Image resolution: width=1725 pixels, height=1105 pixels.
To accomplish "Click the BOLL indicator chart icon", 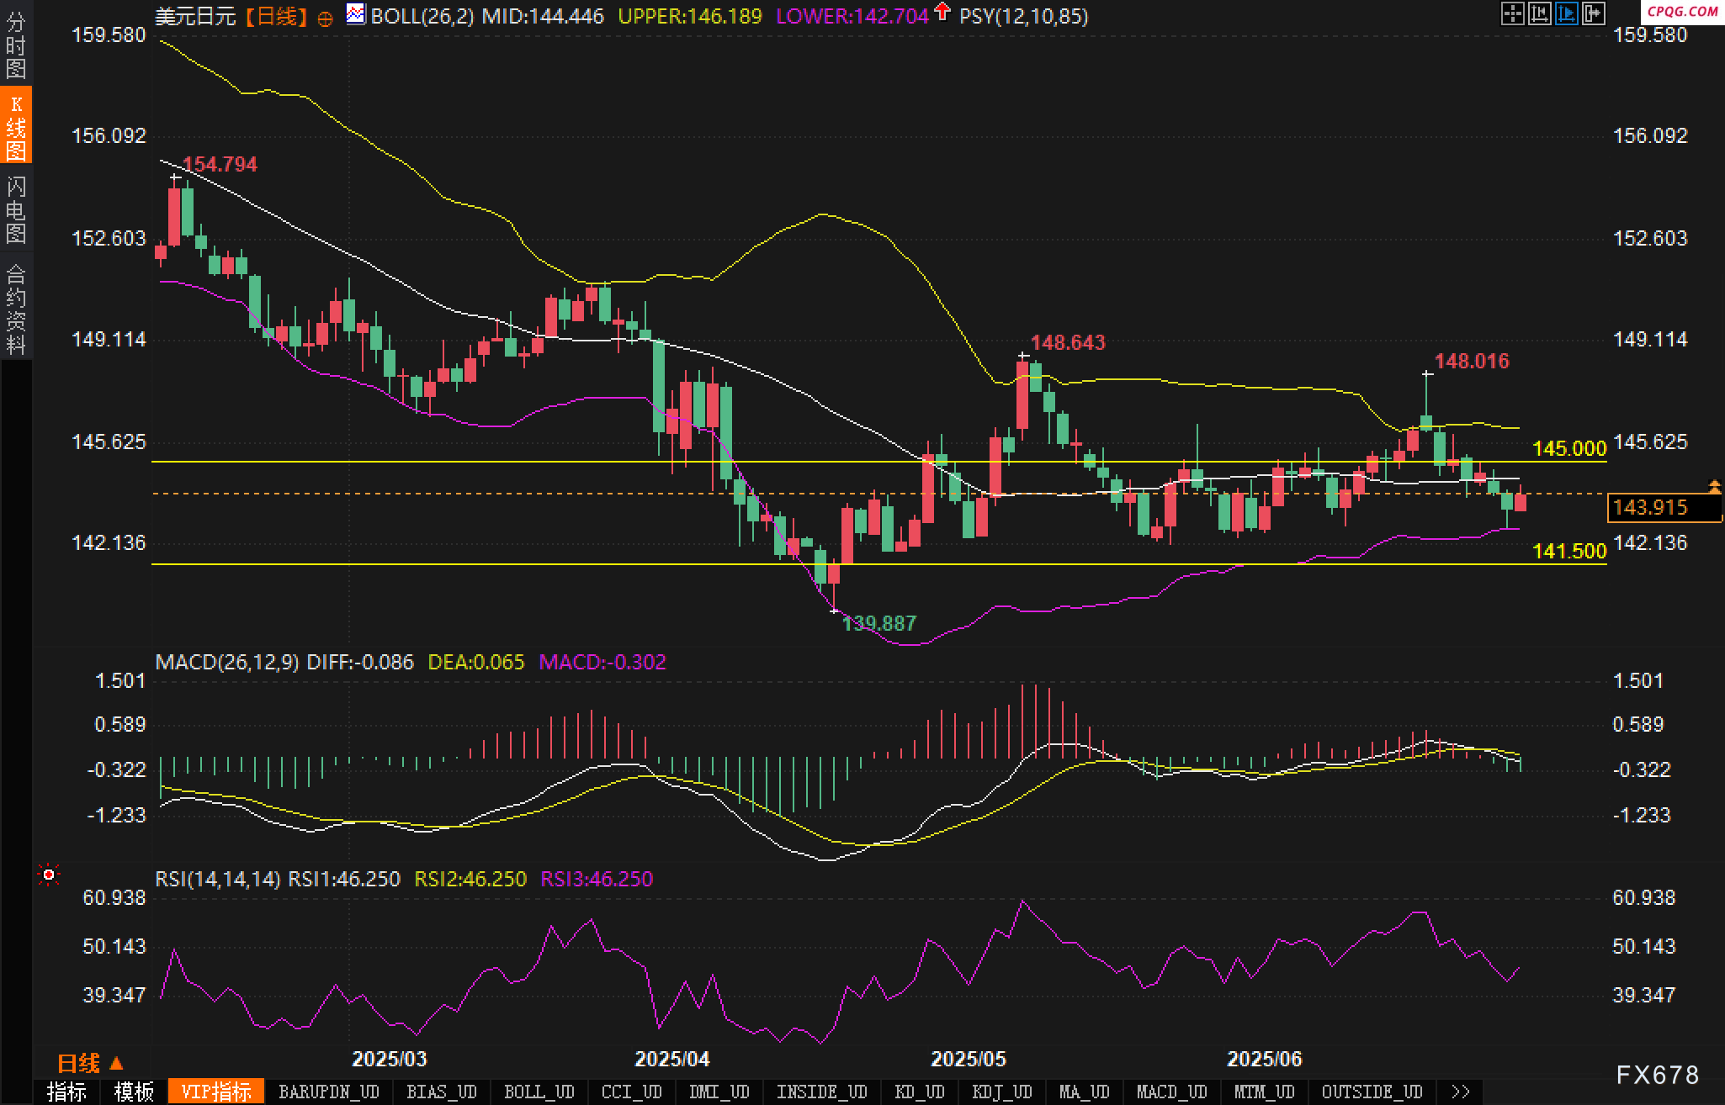I will 356,14.
